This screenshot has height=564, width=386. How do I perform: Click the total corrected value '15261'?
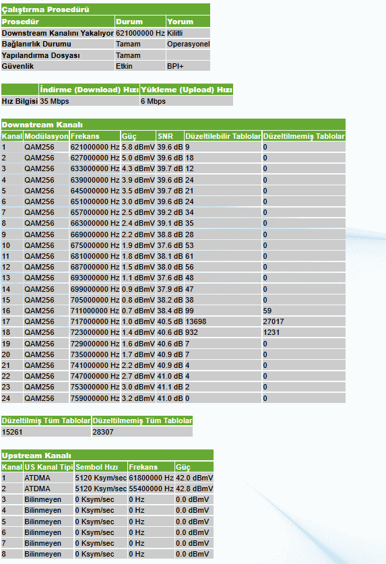(x=46, y=432)
